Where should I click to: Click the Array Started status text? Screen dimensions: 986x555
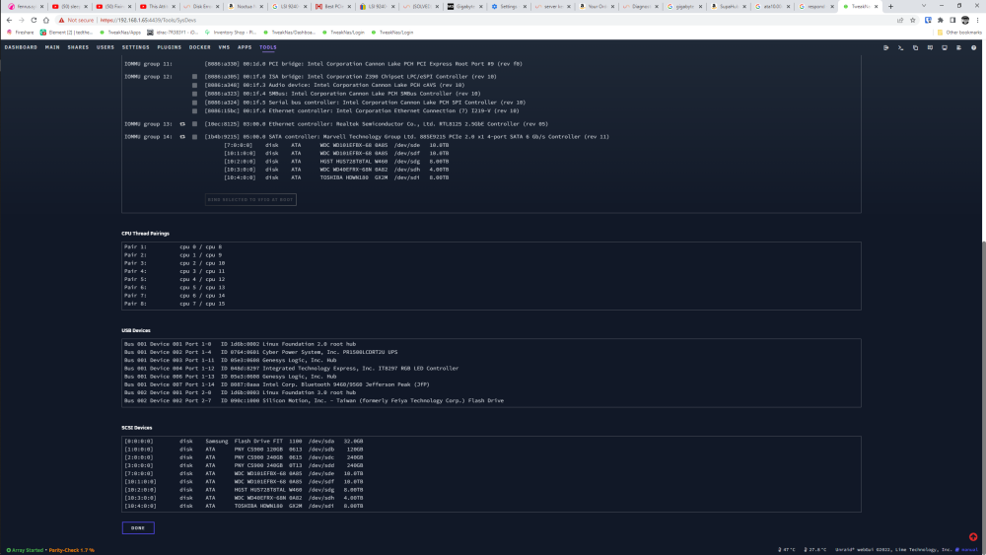pos(26,550)
